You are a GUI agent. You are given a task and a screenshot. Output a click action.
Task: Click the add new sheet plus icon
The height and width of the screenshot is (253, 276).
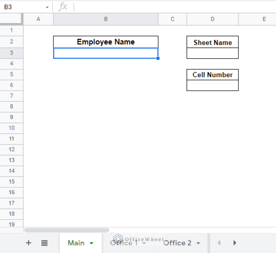pyautogui.click(x=29, y=243)
